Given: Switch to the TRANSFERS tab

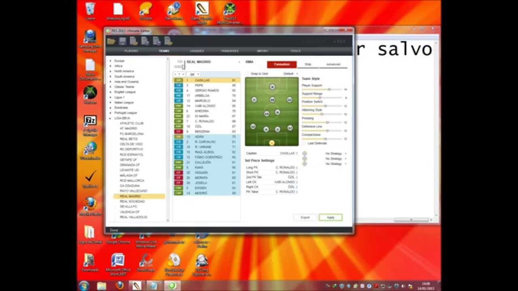Looking at the screenshot, I should pyautogui.click(x=229, y=51).
